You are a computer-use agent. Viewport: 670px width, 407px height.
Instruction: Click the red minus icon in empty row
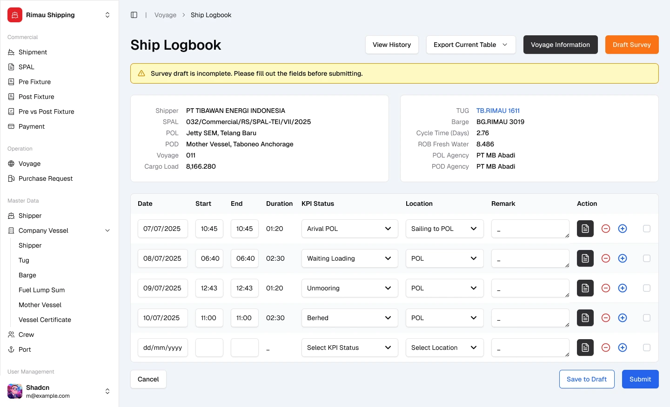(x=606, y=348)
